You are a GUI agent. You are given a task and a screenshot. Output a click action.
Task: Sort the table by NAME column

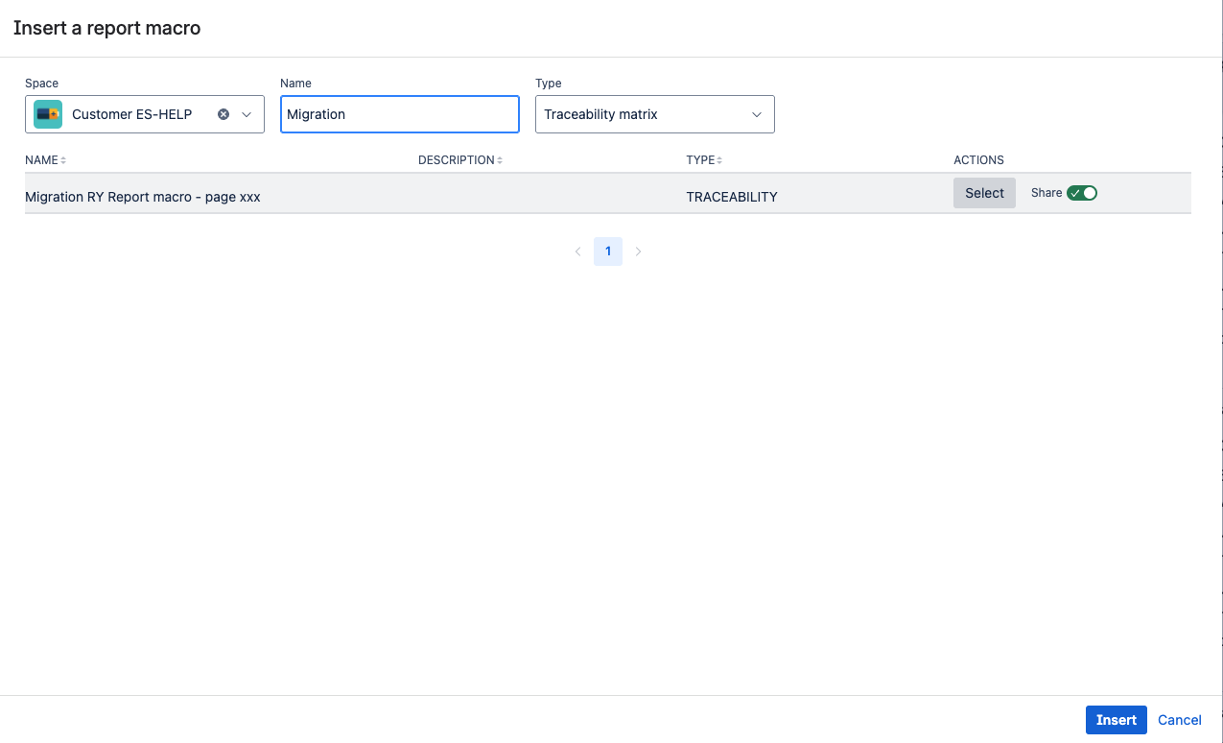click(x=45, y=160)
